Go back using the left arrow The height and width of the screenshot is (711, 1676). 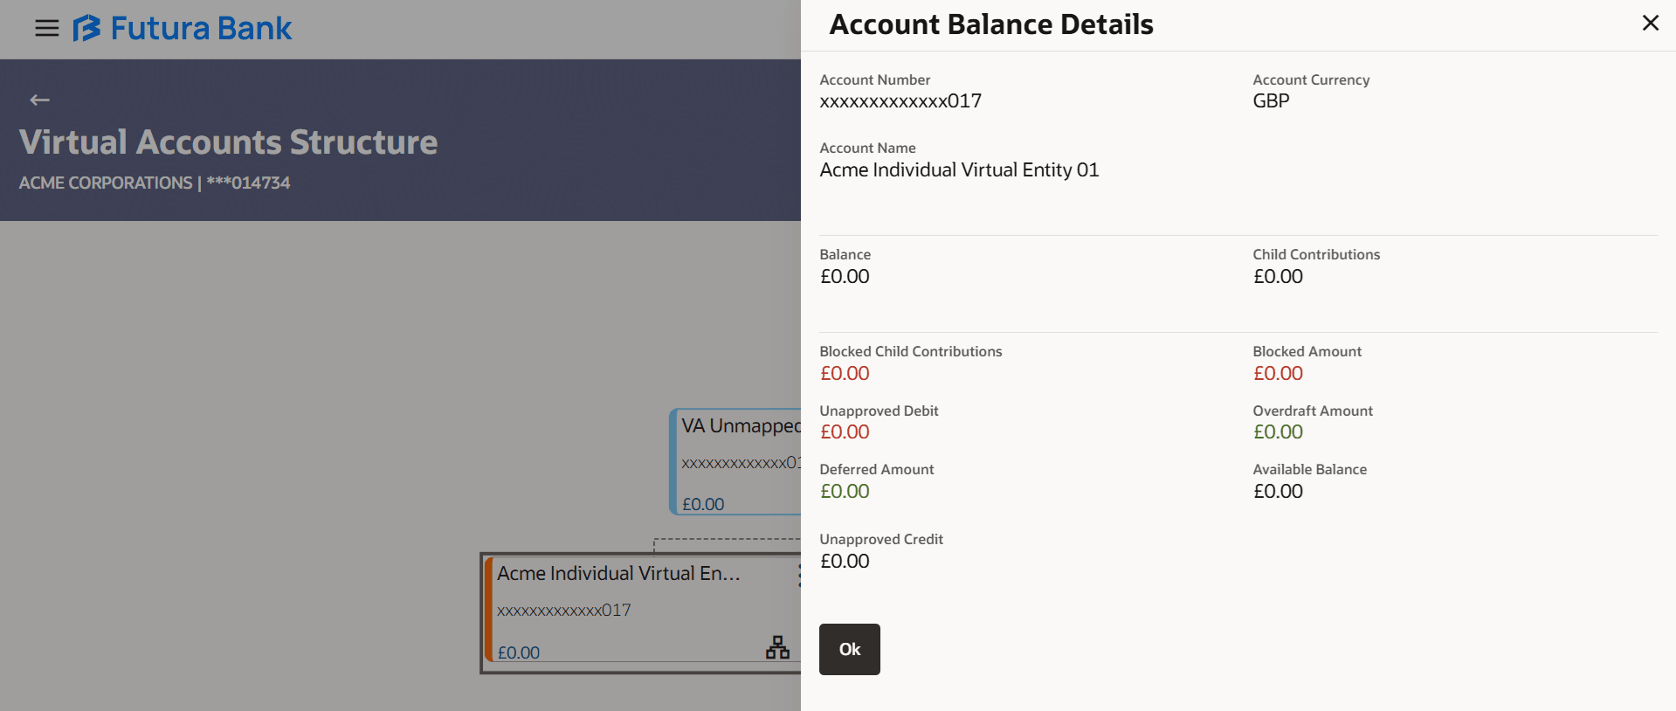coord(39,100)
